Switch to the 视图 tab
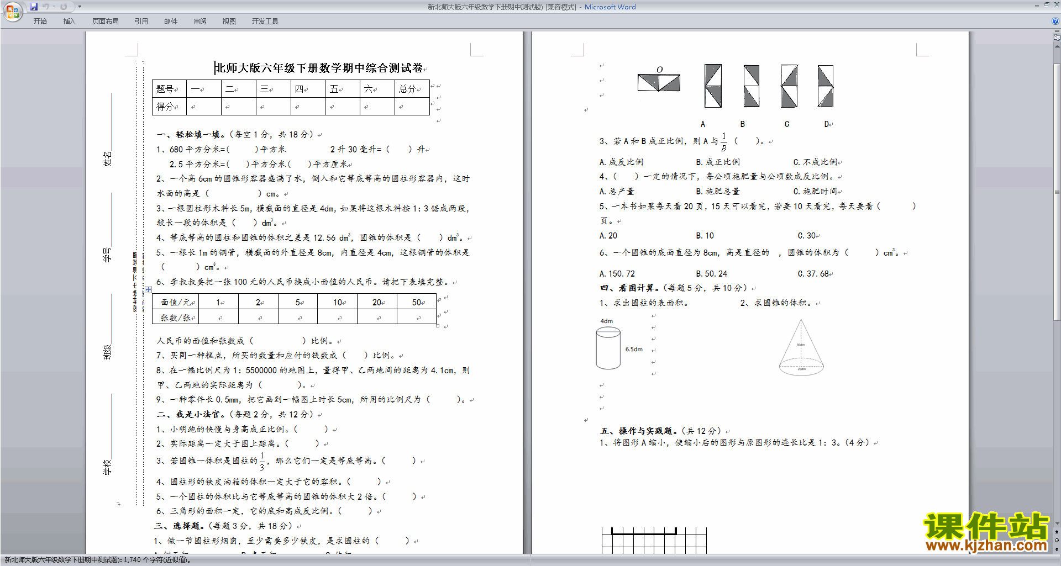This screenshot has width=1061, height=566. 229,22
